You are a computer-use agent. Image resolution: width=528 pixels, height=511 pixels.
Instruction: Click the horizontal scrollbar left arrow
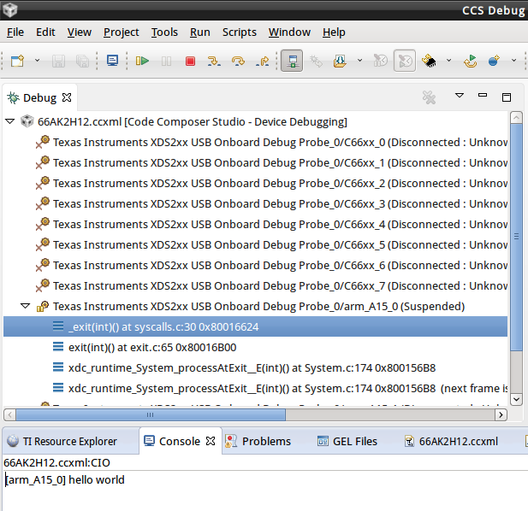tap(9, 414)
